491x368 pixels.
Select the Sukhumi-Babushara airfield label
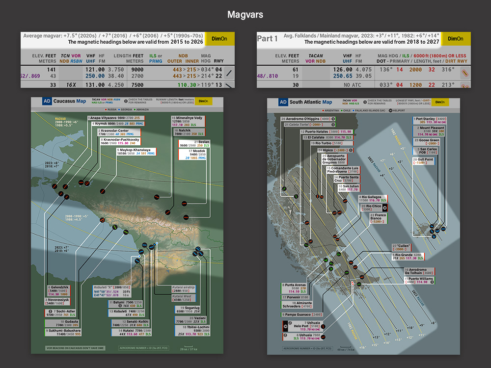(63, 332)
